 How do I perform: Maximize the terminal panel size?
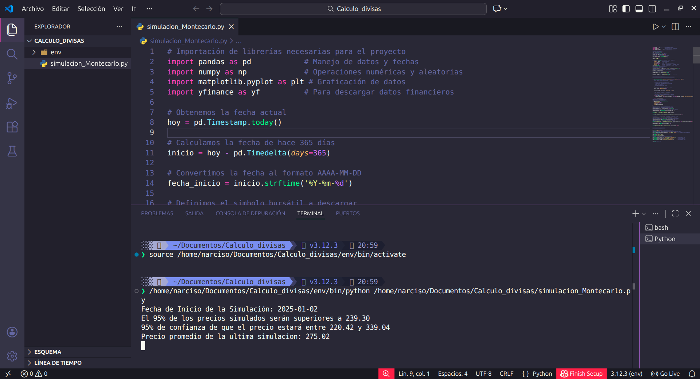coord(675,213)
